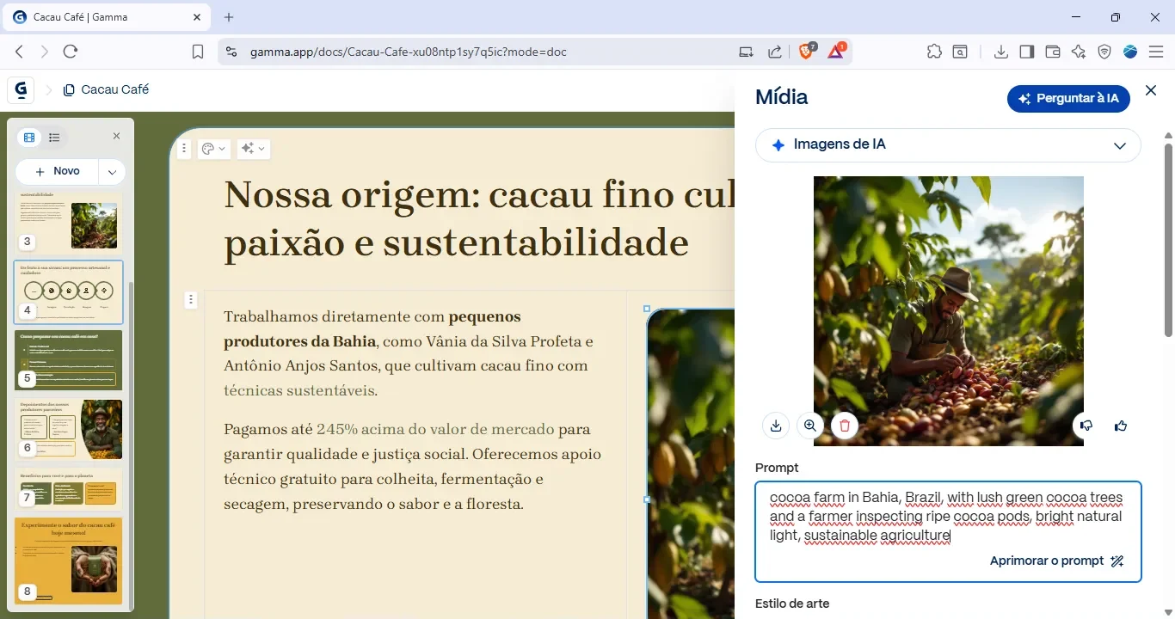Download the generated AI image

click(776, 426)
